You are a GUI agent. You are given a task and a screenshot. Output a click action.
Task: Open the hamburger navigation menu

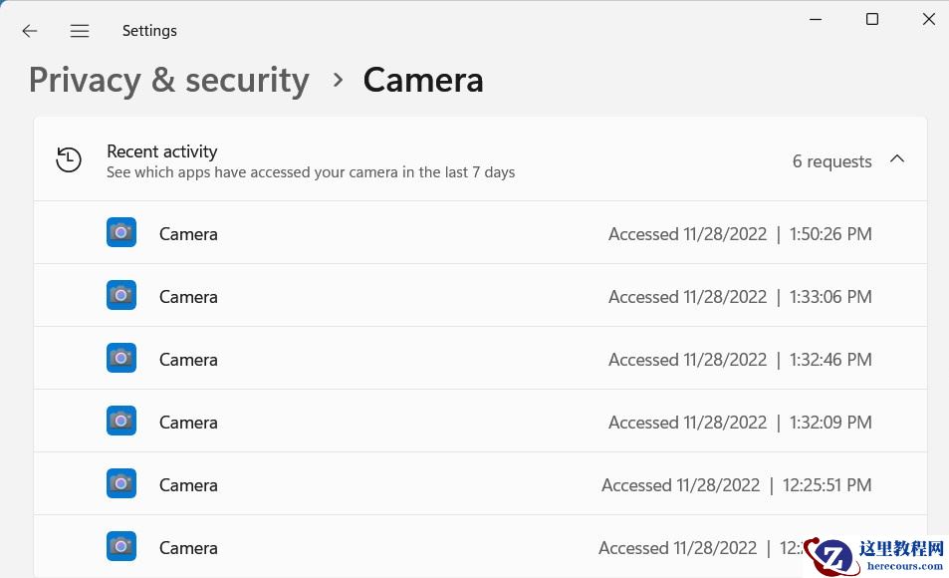[x=80, y=31]
